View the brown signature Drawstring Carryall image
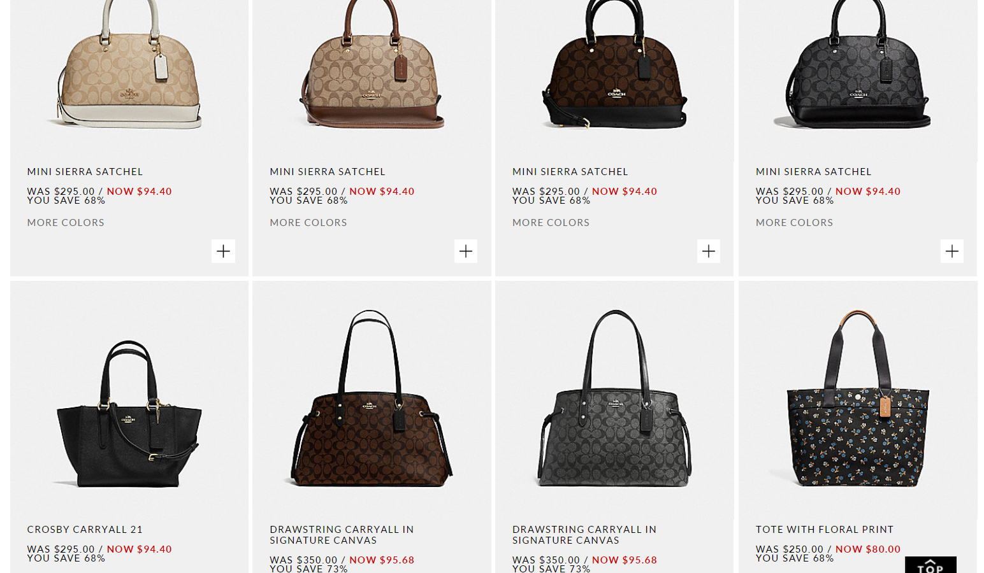The width and height of the screenshot is (984, 573). coord(372,399)
